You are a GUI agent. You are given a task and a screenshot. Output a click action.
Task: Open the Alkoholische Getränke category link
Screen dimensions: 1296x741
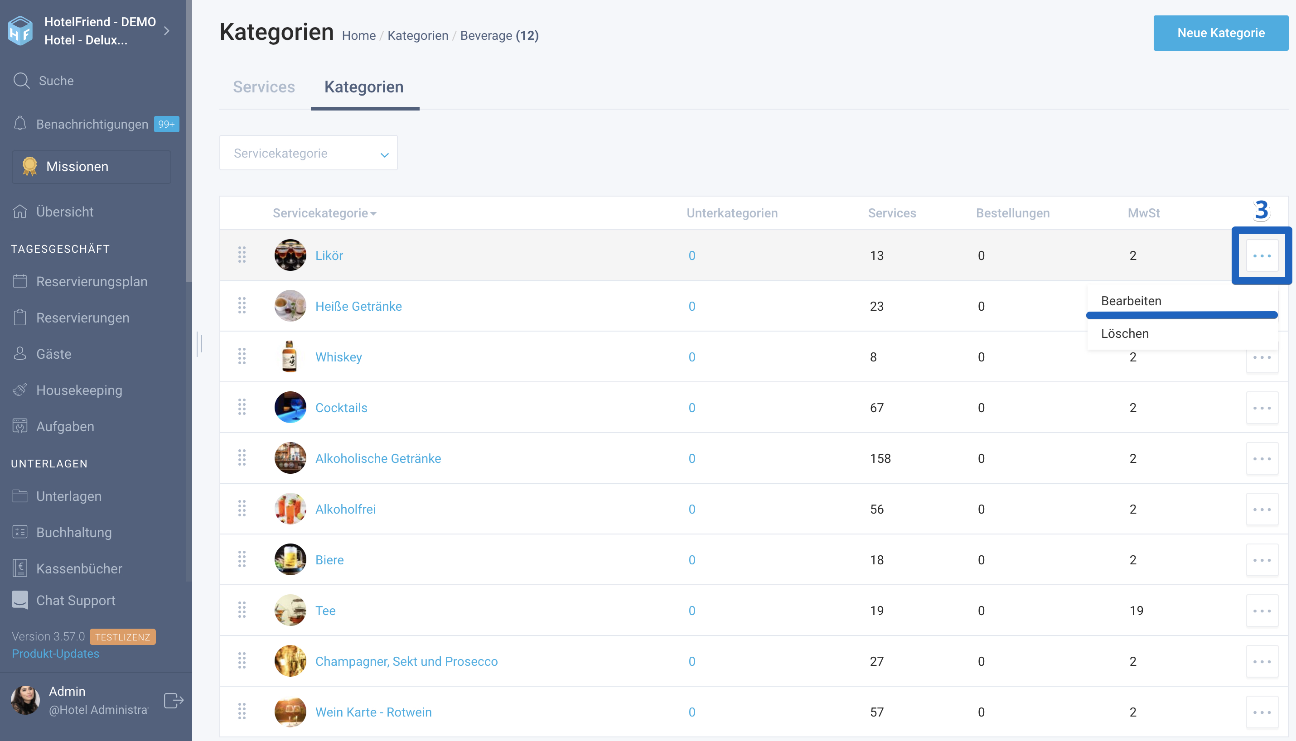coord(378,458)
